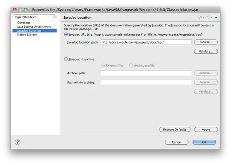
Task: Open the help question mark icon
Action: (x=18, y=142)
